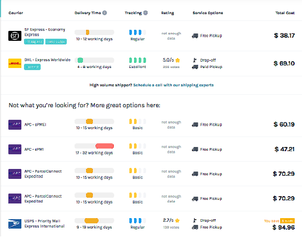Click the red APC ePMI delivery time bar

pos(105,146)
